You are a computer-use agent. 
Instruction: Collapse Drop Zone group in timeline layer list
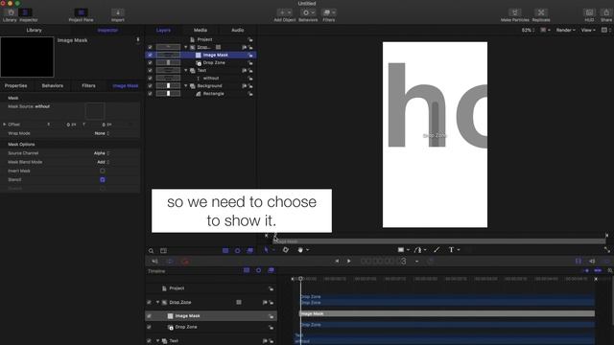(157, 303)
